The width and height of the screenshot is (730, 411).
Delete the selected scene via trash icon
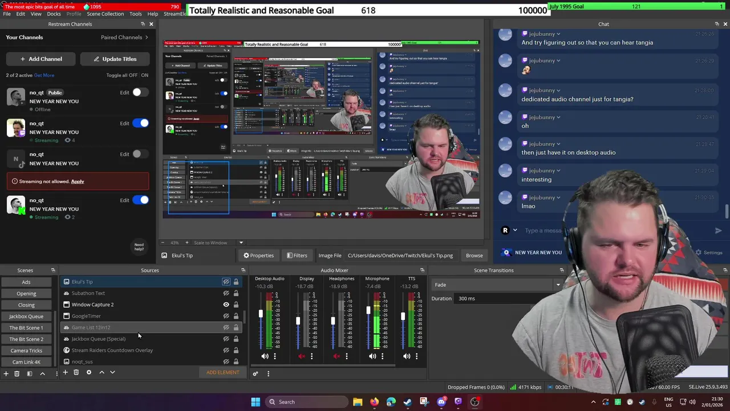pos(17,373)
